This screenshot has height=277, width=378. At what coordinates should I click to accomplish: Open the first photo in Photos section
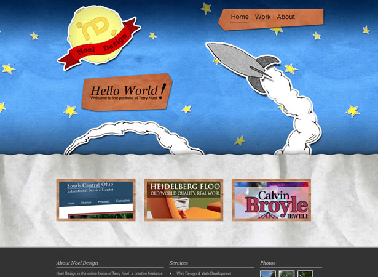pyautogui.click(x=268, y=274)
